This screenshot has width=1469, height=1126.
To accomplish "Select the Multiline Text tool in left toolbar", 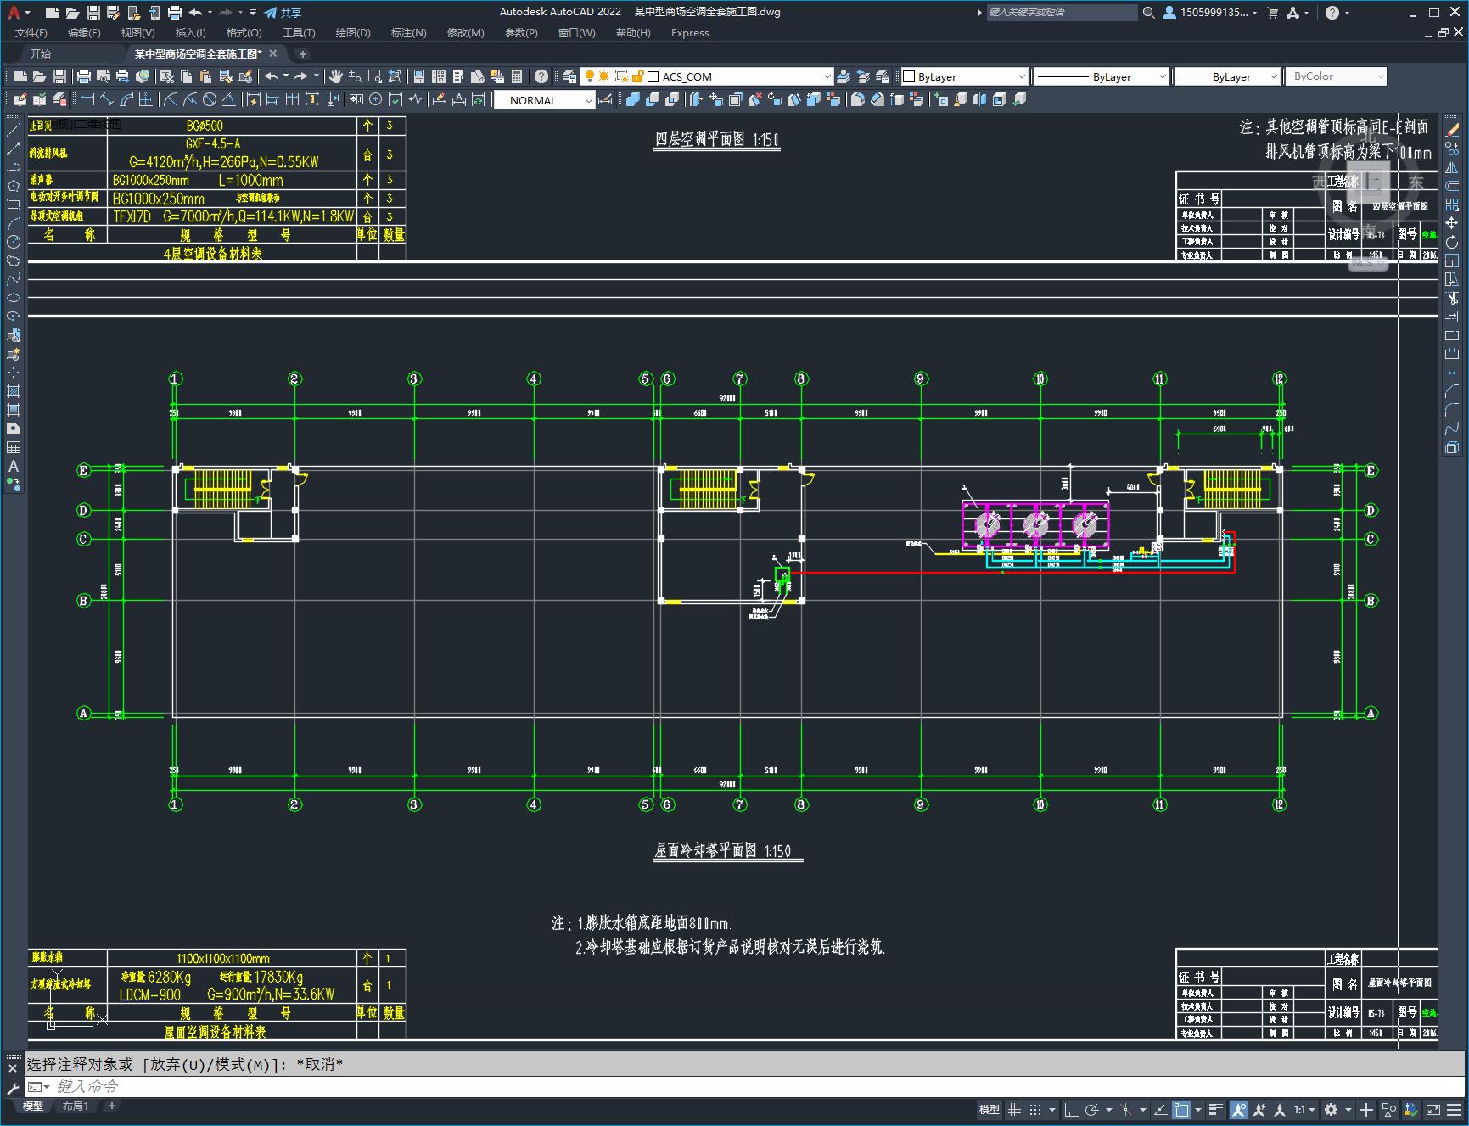I will point(14,466).
